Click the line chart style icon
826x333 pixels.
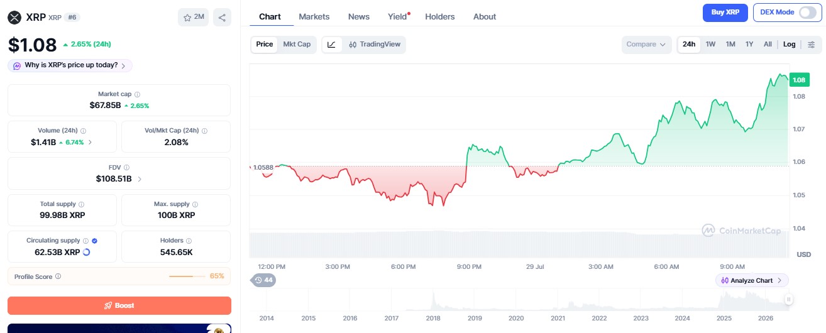point(332,45)
